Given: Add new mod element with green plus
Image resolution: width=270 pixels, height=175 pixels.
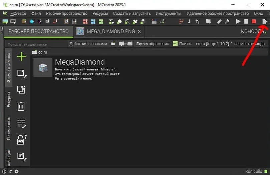Looking at the screenshot, I should (x=21, y=57).
